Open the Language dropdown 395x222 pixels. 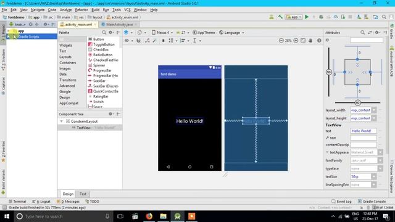pos(231,33)
